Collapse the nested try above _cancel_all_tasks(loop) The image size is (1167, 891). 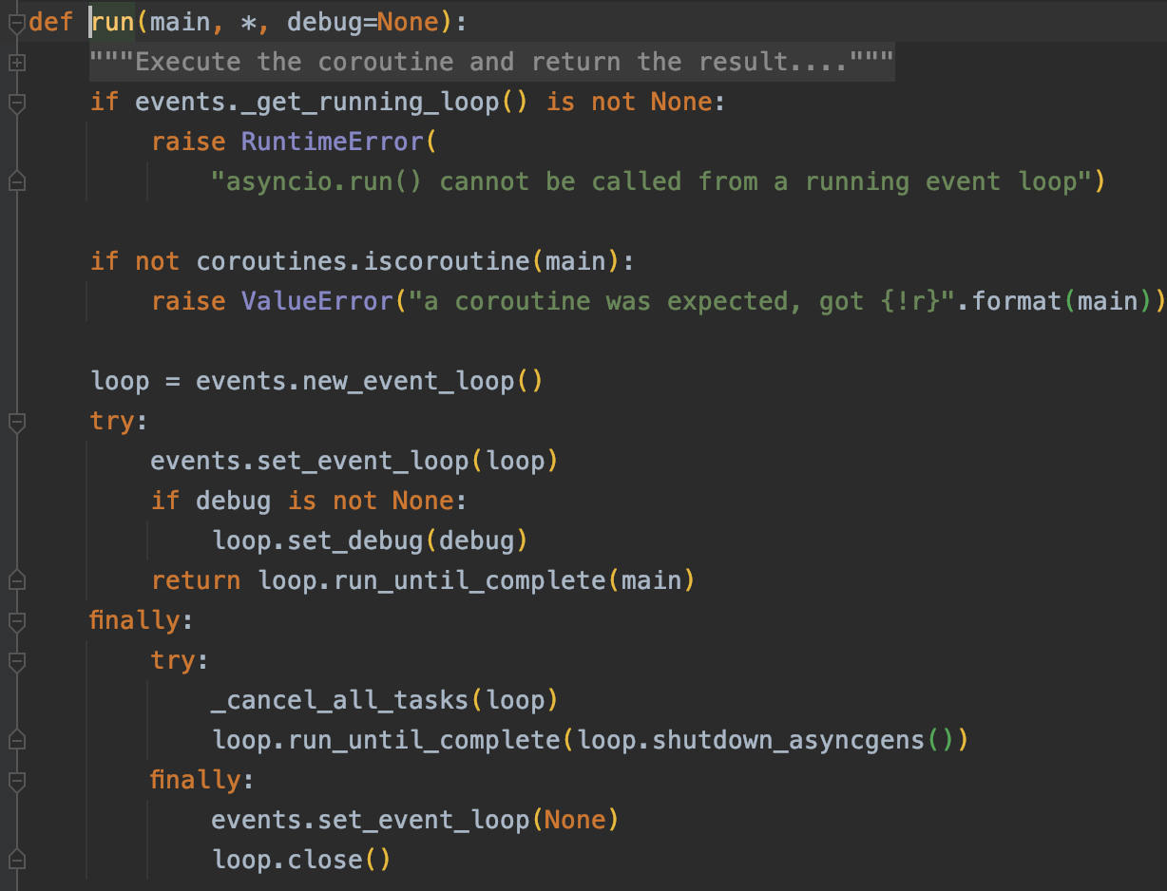pyautogui.click(x=15, y=661)
